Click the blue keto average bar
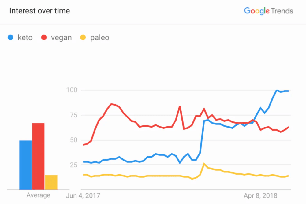This screenshot has height=204, width=306. click(x=25, y=165)
